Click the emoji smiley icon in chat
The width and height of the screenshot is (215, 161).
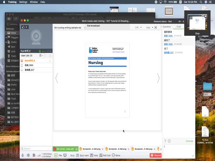(169, 141)
